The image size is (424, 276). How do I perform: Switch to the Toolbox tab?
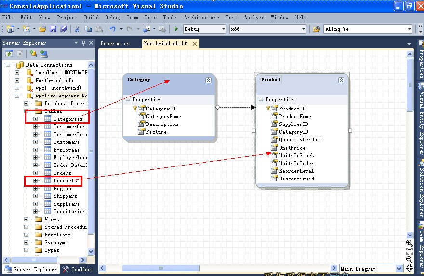78,269
